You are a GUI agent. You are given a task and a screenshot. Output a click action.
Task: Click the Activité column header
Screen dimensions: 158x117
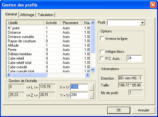click(52, 23)
